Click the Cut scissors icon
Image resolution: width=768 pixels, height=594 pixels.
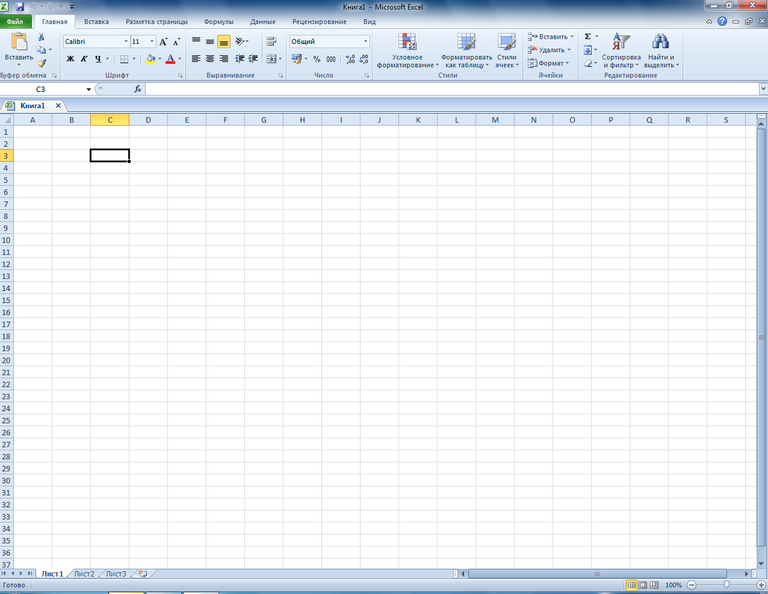click(x=41, y=37)
